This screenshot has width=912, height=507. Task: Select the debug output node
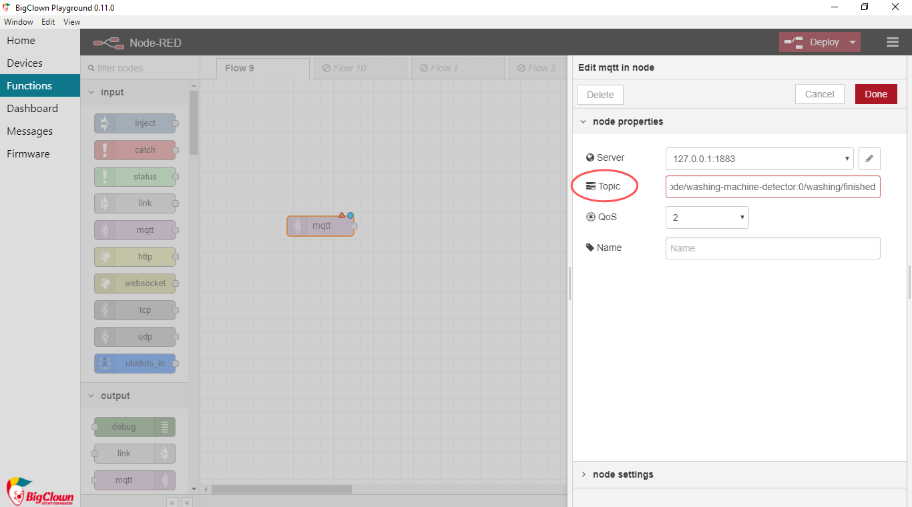135,427
